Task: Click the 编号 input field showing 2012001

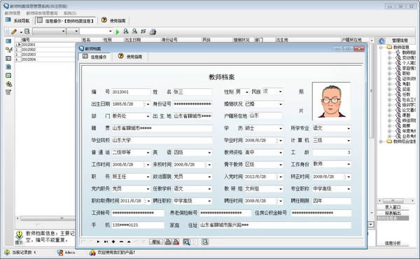Action: coord(131,92)
